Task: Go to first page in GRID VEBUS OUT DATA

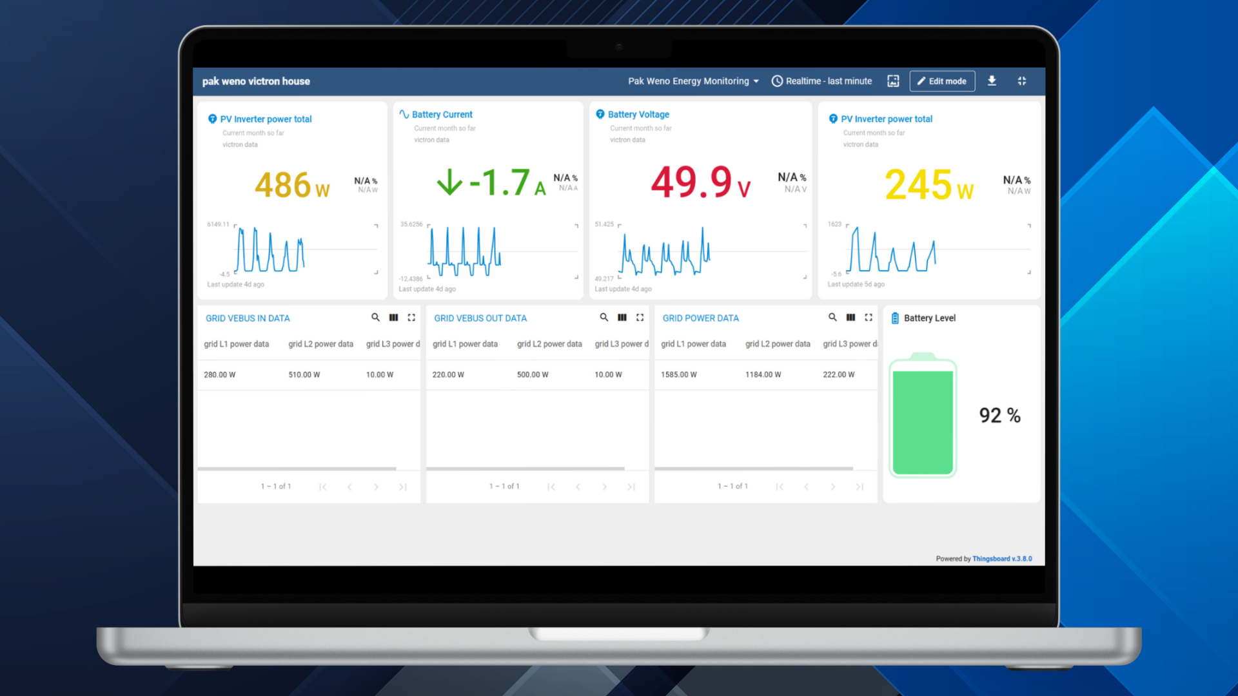Action: click(x=551, y=487)
